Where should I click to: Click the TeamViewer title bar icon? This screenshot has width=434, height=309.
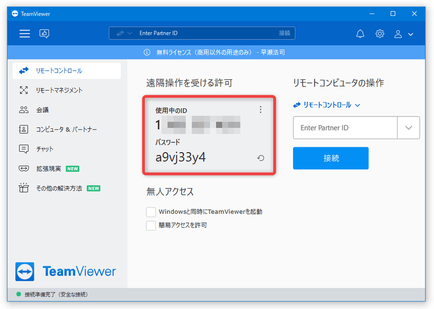[x=15, y=13]
